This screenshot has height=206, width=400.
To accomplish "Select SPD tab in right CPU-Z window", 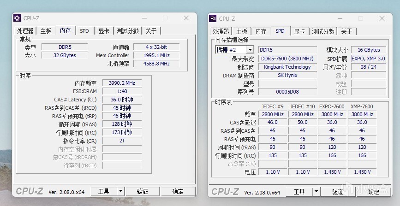I will tap(280, 31).
